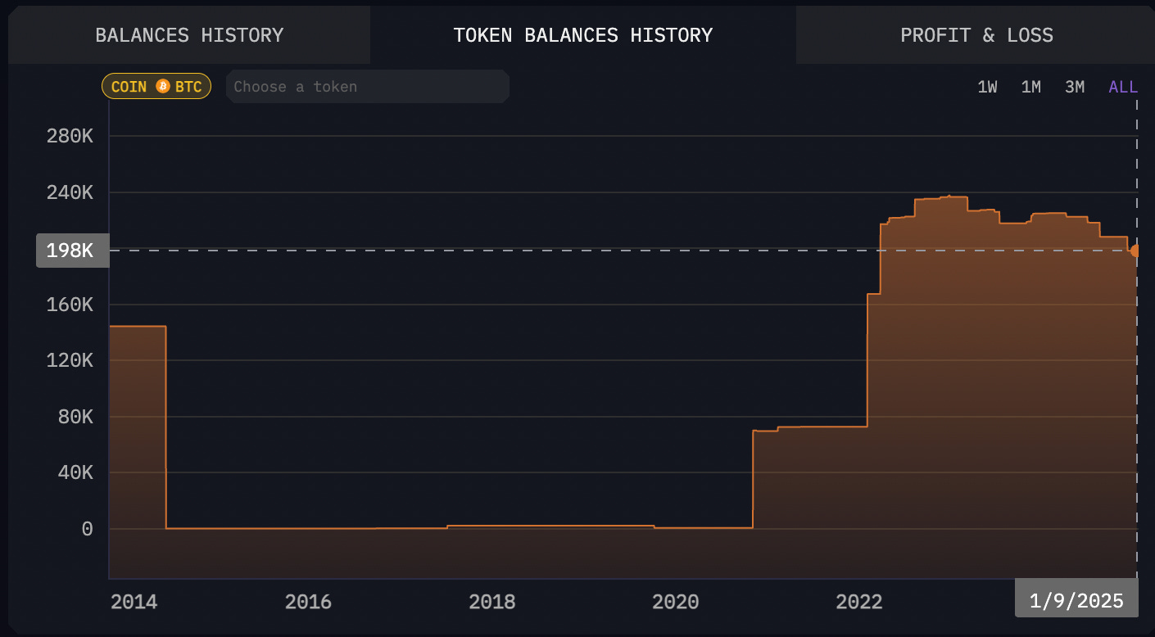Image resolution: width=1155 pixels, height=637 pixels.
Task: Focus the Choose a token field
Action: tap(368, 86)
